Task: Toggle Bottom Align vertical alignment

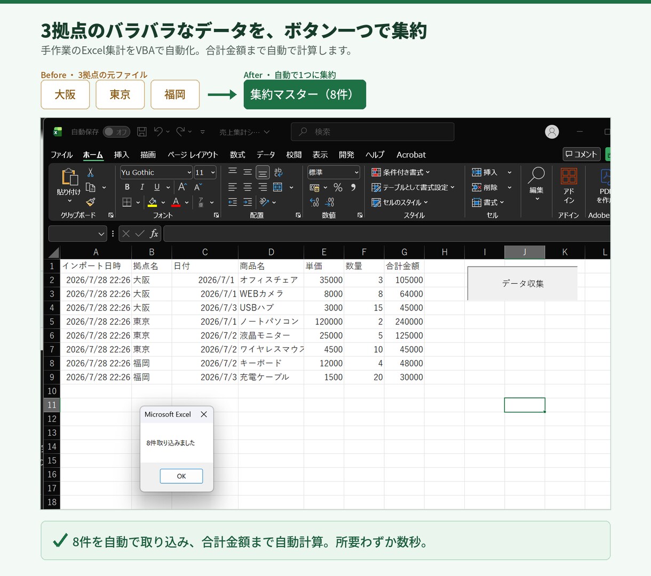Action: 263,172
